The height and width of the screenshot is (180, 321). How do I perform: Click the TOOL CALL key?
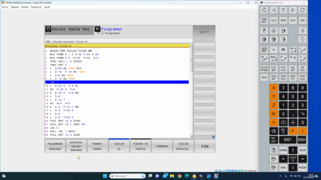click(x=283, y=77)
